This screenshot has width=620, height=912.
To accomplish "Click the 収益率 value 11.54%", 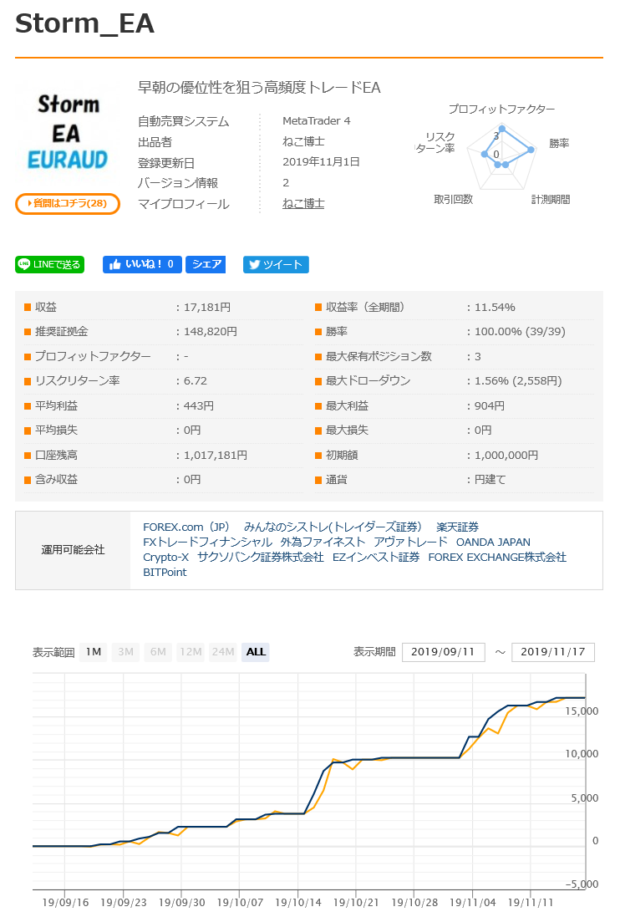I will click(495, 307).
